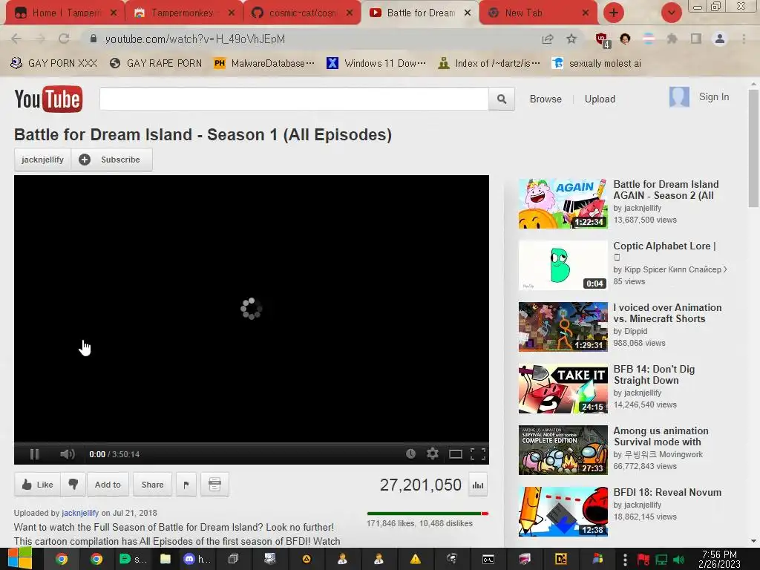Open Discord from the taskbar

tap(197, 559)
